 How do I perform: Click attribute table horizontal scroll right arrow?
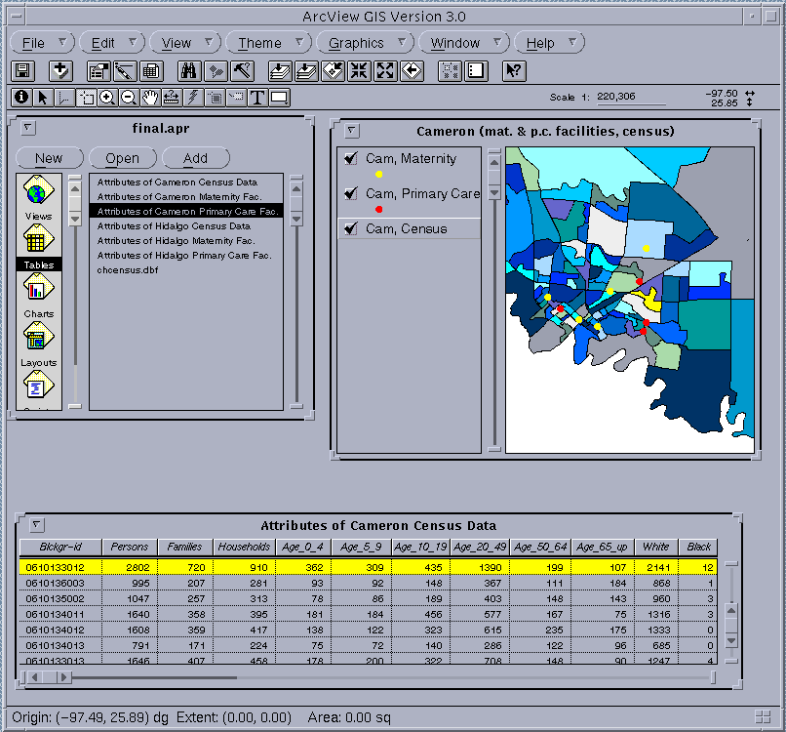click(63, 677)
